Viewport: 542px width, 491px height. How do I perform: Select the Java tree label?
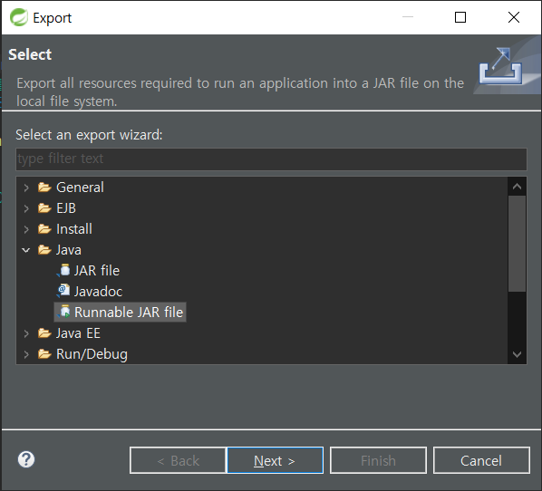pos(69,249)
